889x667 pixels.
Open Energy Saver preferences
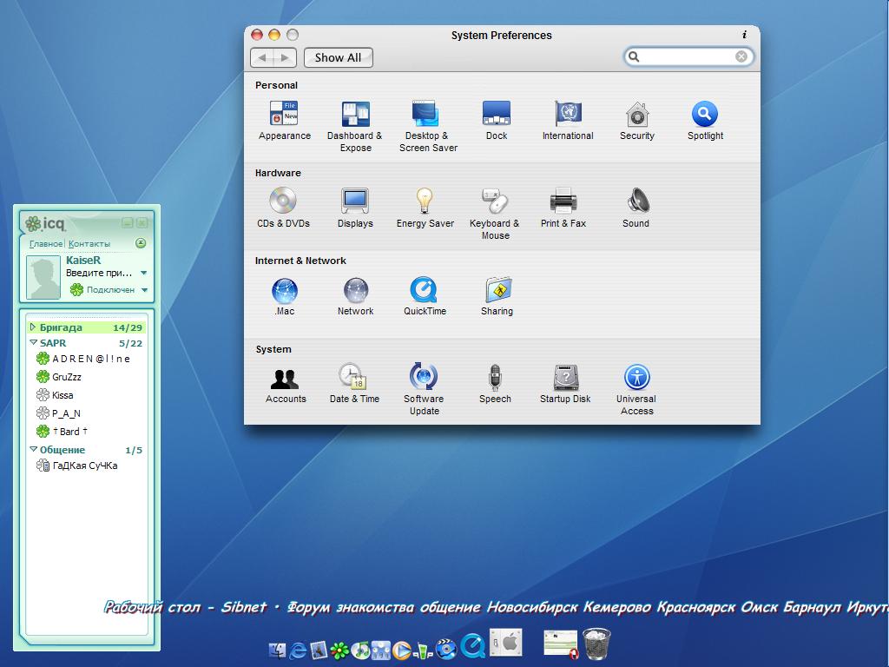tap(425, 208)
